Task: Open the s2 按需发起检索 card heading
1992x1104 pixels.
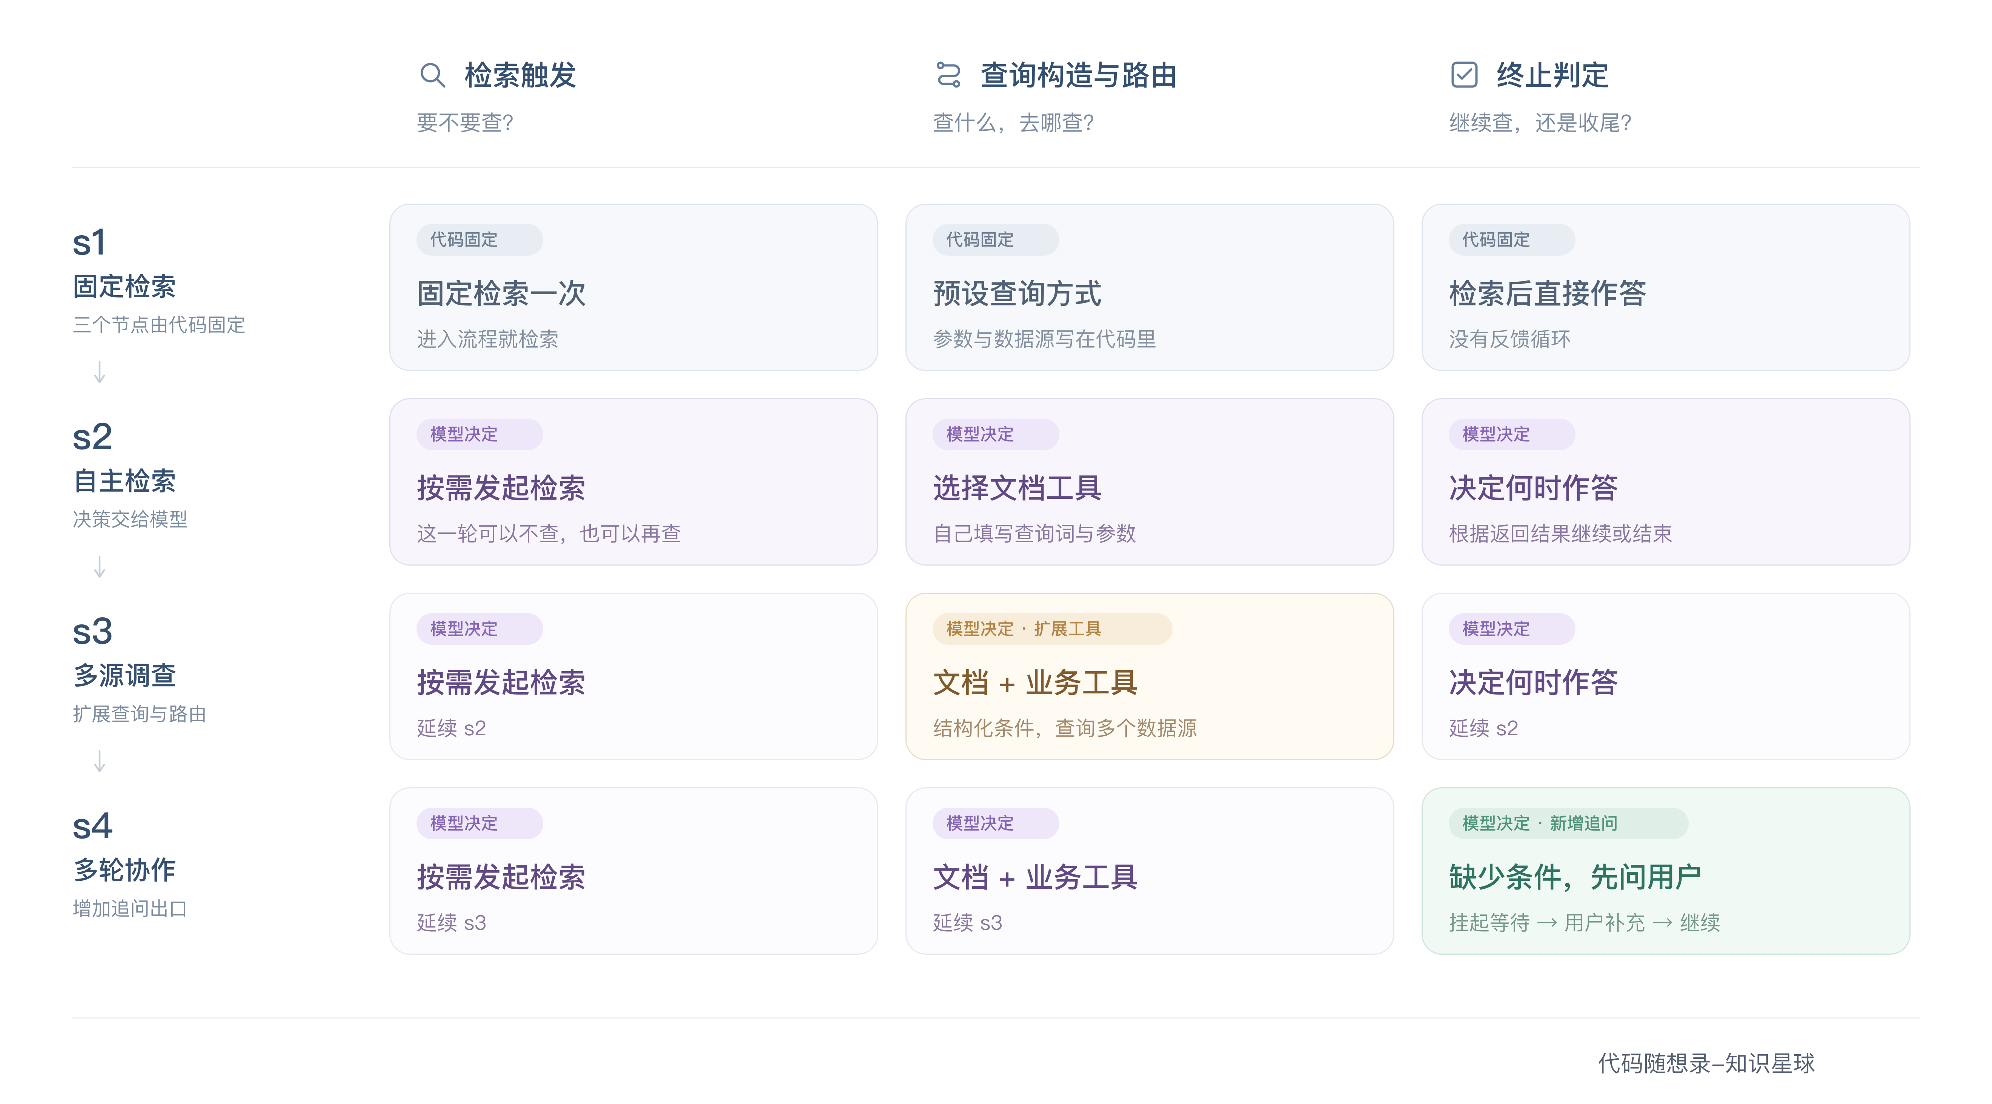Action: pos(501,488)
